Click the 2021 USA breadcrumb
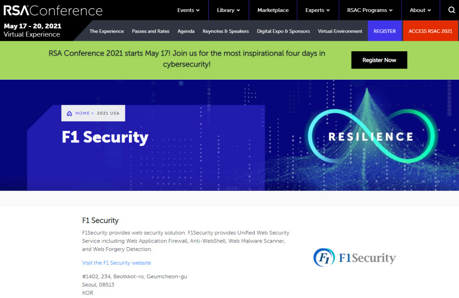The width and height of the screenshot is (459, 298). [108, 113]
